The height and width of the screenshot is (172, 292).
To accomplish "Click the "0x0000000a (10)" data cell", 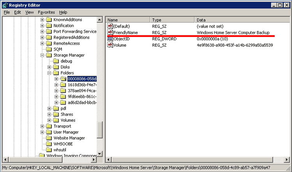I will point(212,39).
